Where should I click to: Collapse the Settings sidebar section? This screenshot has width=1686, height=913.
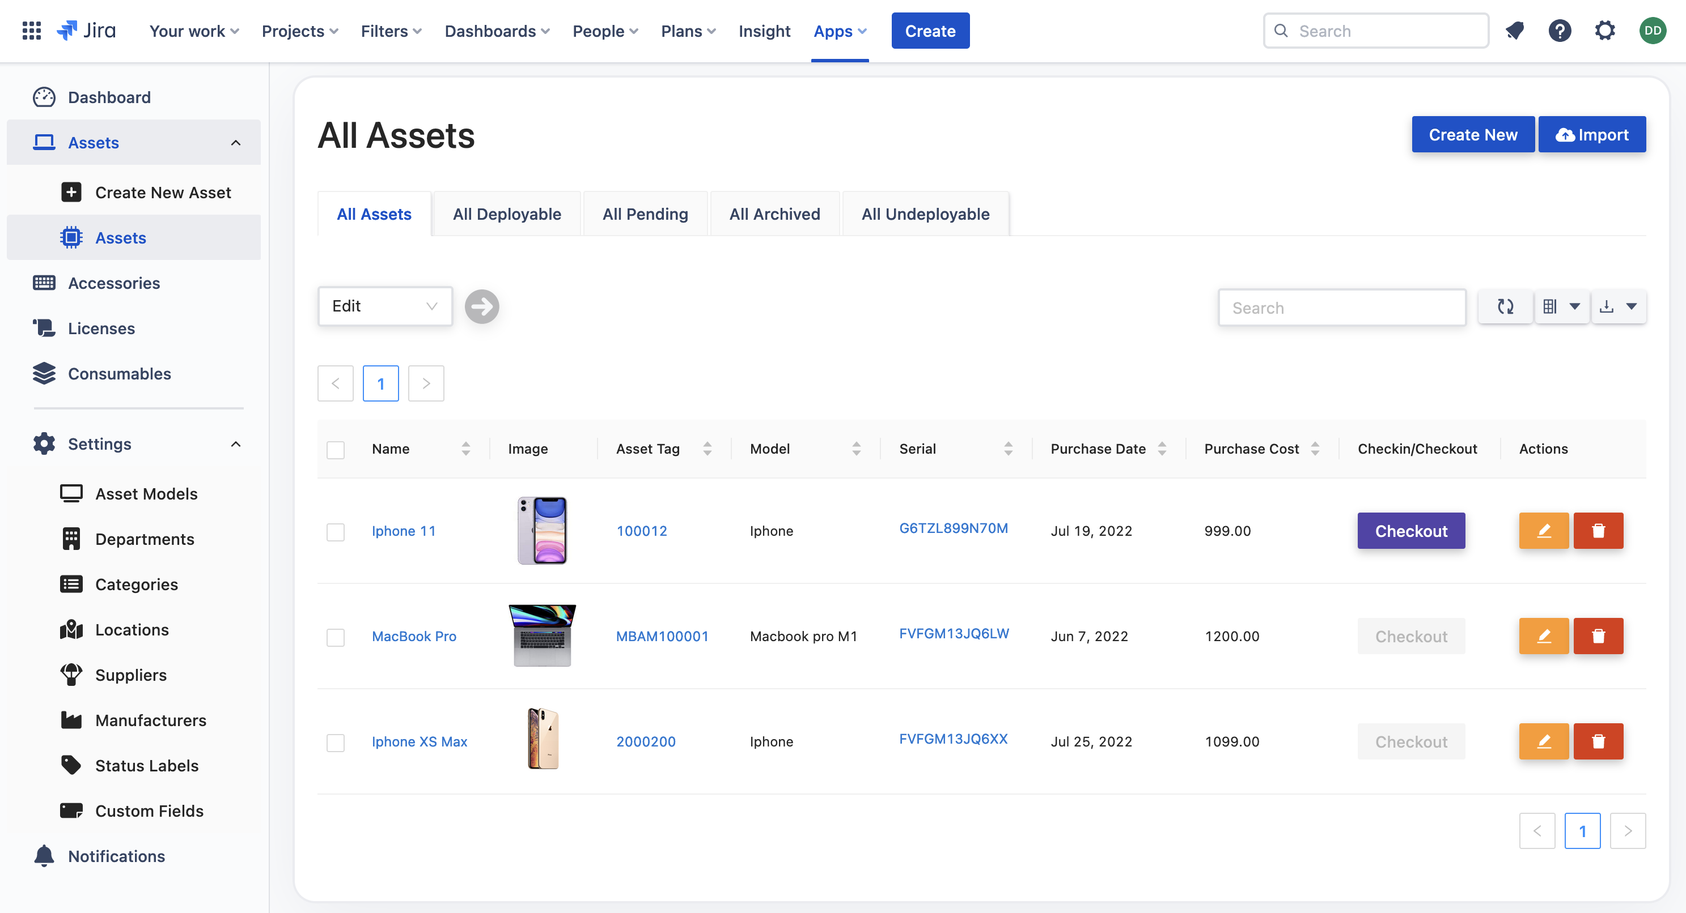point(236,444)
